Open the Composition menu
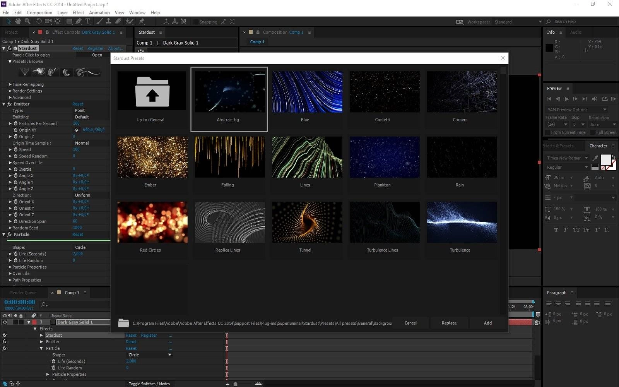619x387 pixels. (x=39, y=12)
